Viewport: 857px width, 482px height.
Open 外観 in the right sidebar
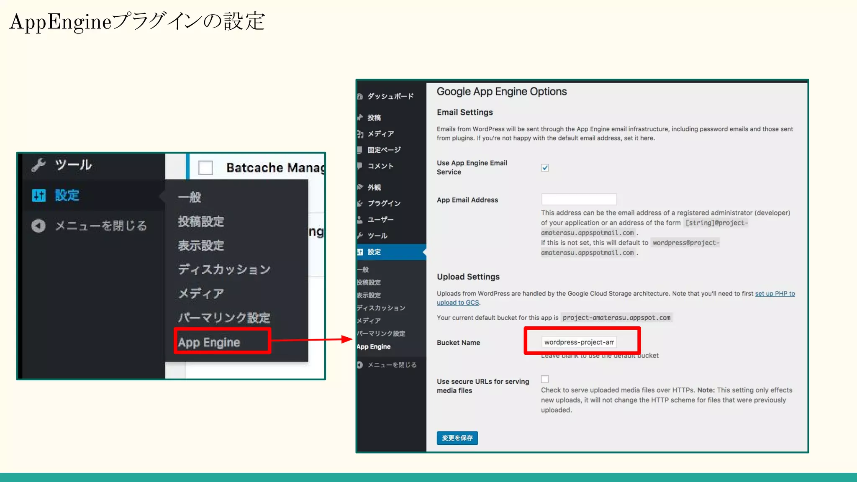(x=375, y=187)
